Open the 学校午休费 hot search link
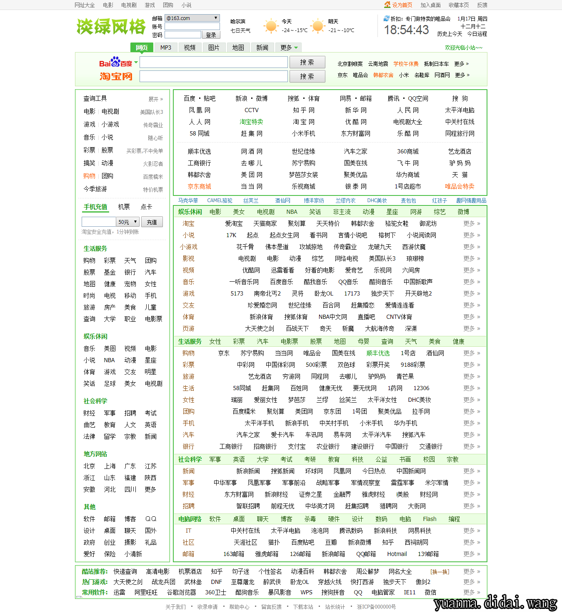This screenshot has width=562, height=616. [406, 64]
